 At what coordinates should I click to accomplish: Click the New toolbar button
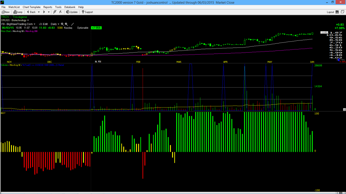point(5,12)
